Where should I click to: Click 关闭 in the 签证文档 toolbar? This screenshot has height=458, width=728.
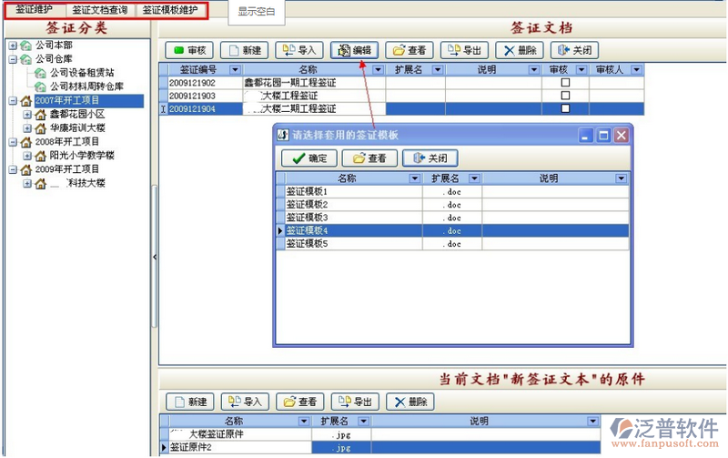[574, 50]
